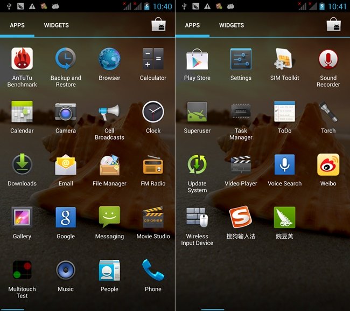
Task: Launch the Update System app
Action: click(x=197, y=165)
